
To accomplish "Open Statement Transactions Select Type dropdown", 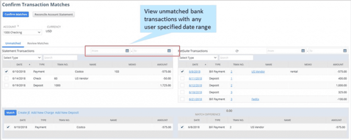I will click(x=22, y=58).
